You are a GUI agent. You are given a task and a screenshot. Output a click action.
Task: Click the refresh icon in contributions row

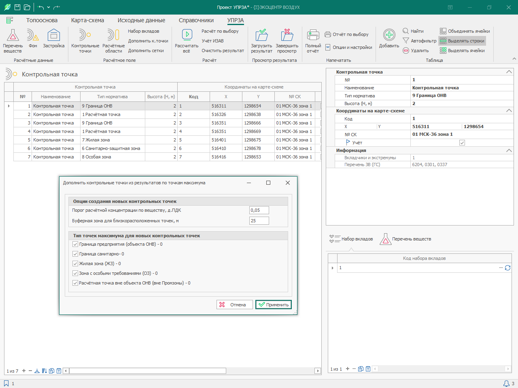507,268
